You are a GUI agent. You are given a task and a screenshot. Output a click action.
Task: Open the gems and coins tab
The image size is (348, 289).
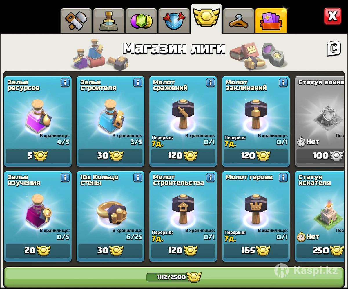point(141,21)
